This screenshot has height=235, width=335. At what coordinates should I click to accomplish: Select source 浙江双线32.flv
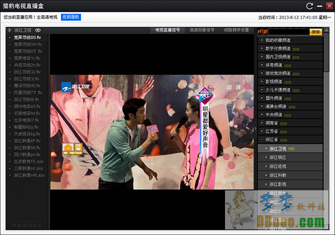pos(27,72)
